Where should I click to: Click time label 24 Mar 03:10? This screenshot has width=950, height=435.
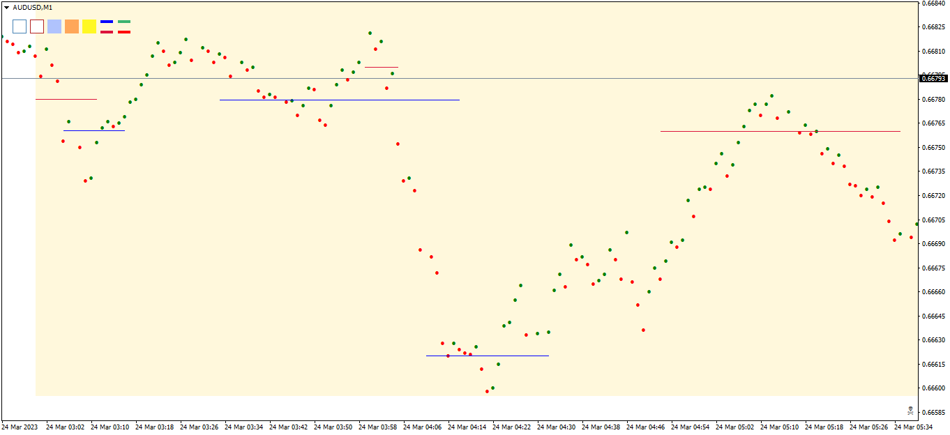point(110,427)
